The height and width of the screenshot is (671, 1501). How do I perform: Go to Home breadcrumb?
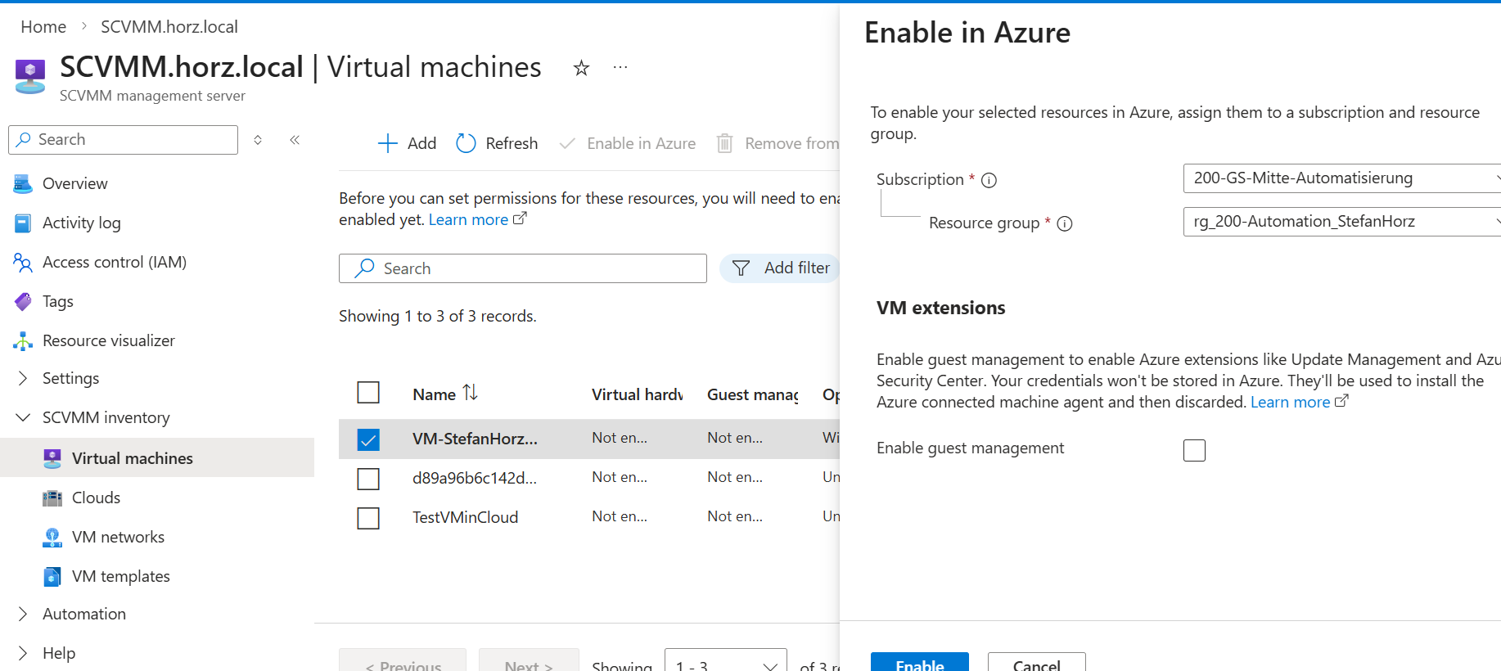[43, 27]
